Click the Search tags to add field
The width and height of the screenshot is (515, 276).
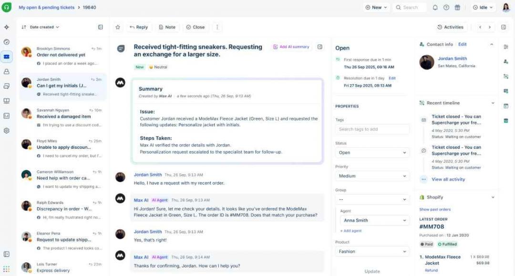click(372, 129)
